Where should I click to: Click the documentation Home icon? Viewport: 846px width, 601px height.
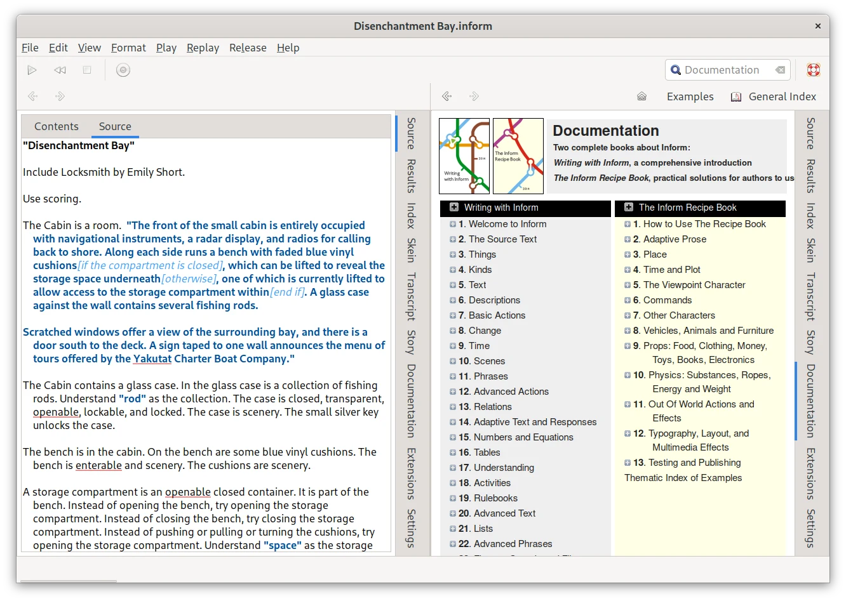tap(641, 96)
